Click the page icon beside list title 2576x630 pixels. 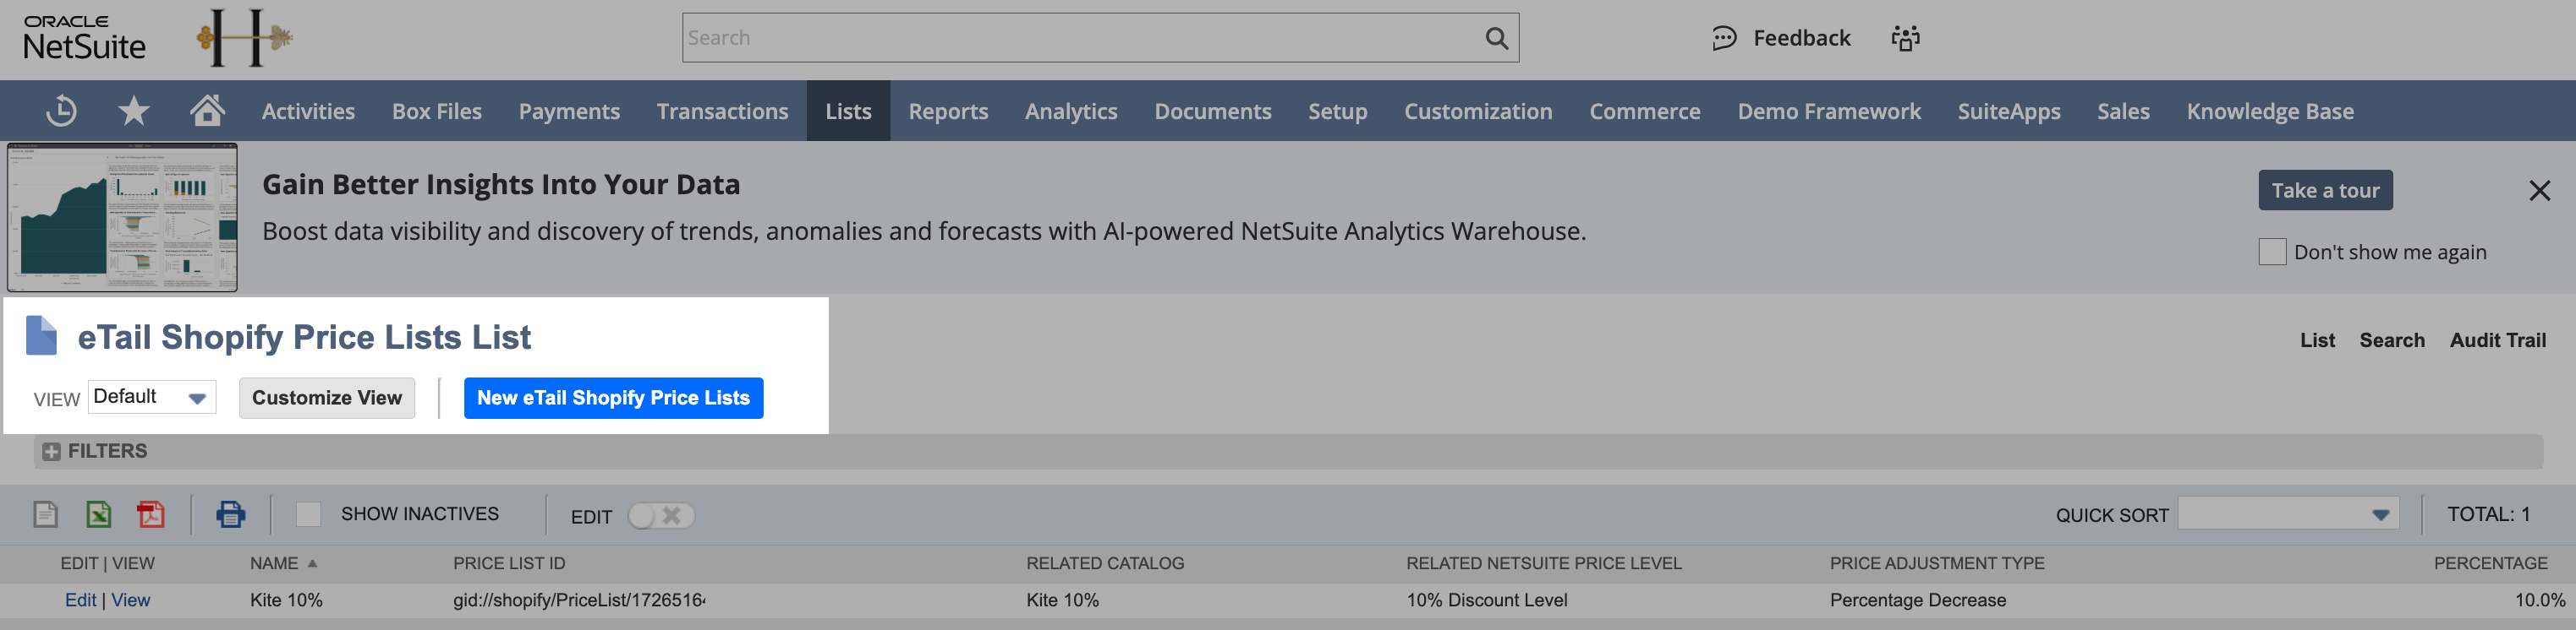point(41,335)
